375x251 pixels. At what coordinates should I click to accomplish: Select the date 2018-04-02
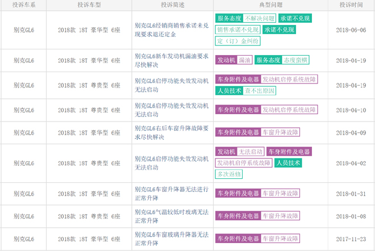[x=351, y=164]
